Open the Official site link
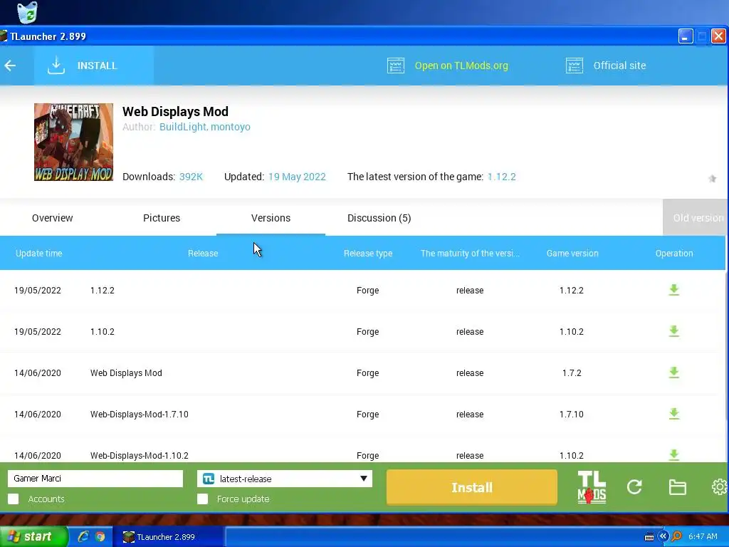The image size is (729, 547). 606,66
